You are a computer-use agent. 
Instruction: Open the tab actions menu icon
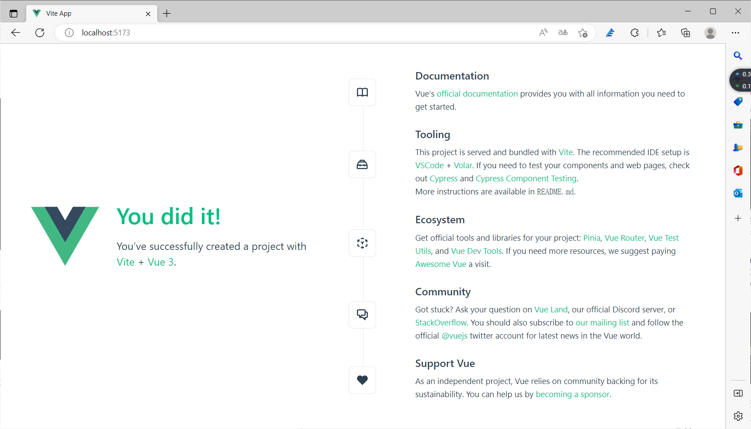click(14, 14)
